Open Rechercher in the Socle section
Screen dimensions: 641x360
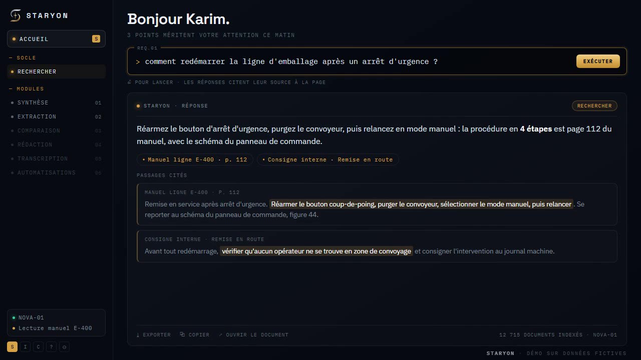coord(56,71)
